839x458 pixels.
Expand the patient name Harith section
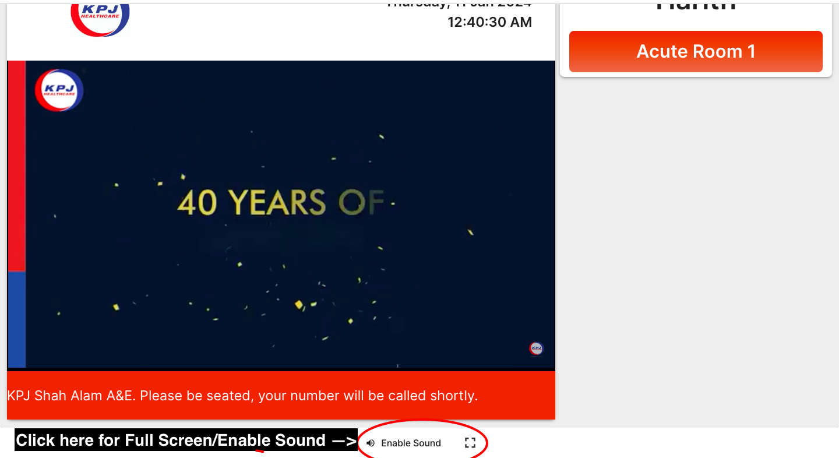pos(695,5)
